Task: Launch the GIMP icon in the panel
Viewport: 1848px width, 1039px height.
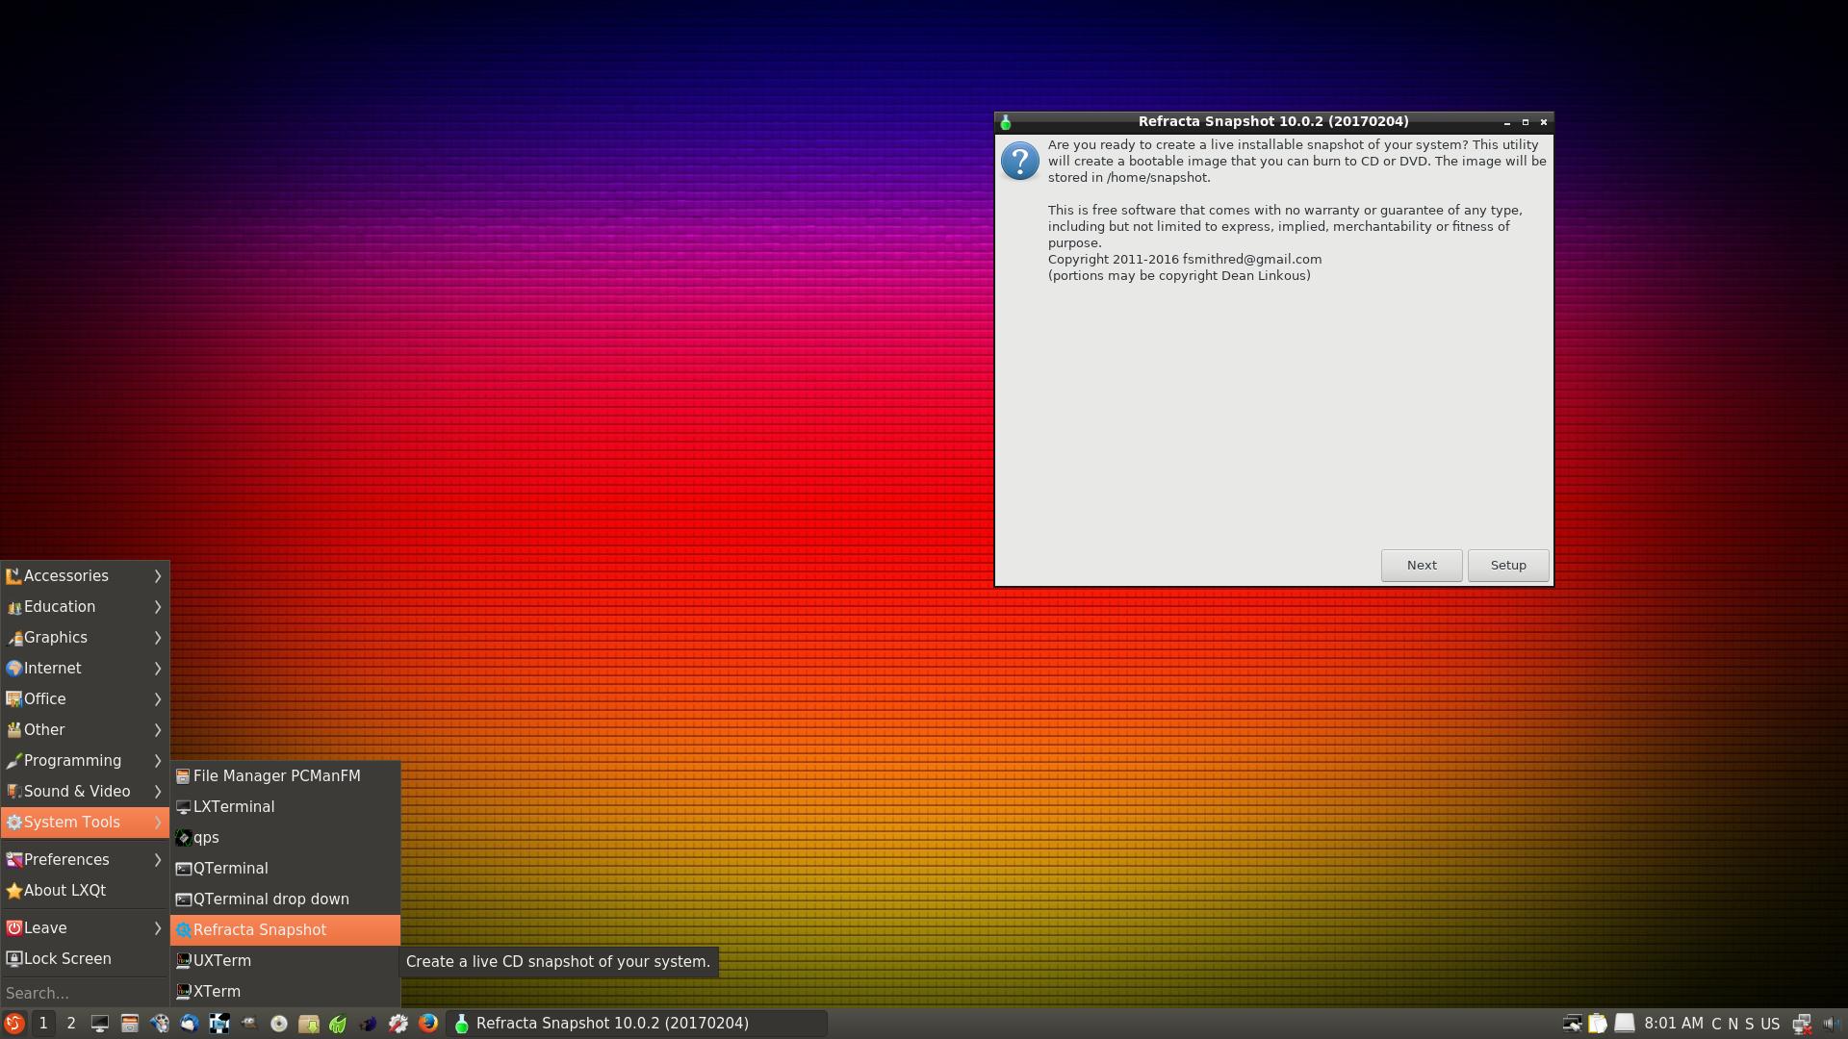Action: [248, 1024]
